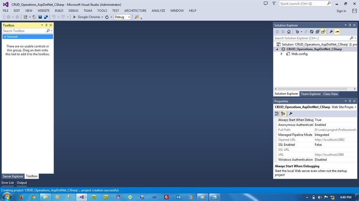359x201 pixels.
Task: Open the Properties window position dropdown arrow
Action: click(x=345, y=101)
